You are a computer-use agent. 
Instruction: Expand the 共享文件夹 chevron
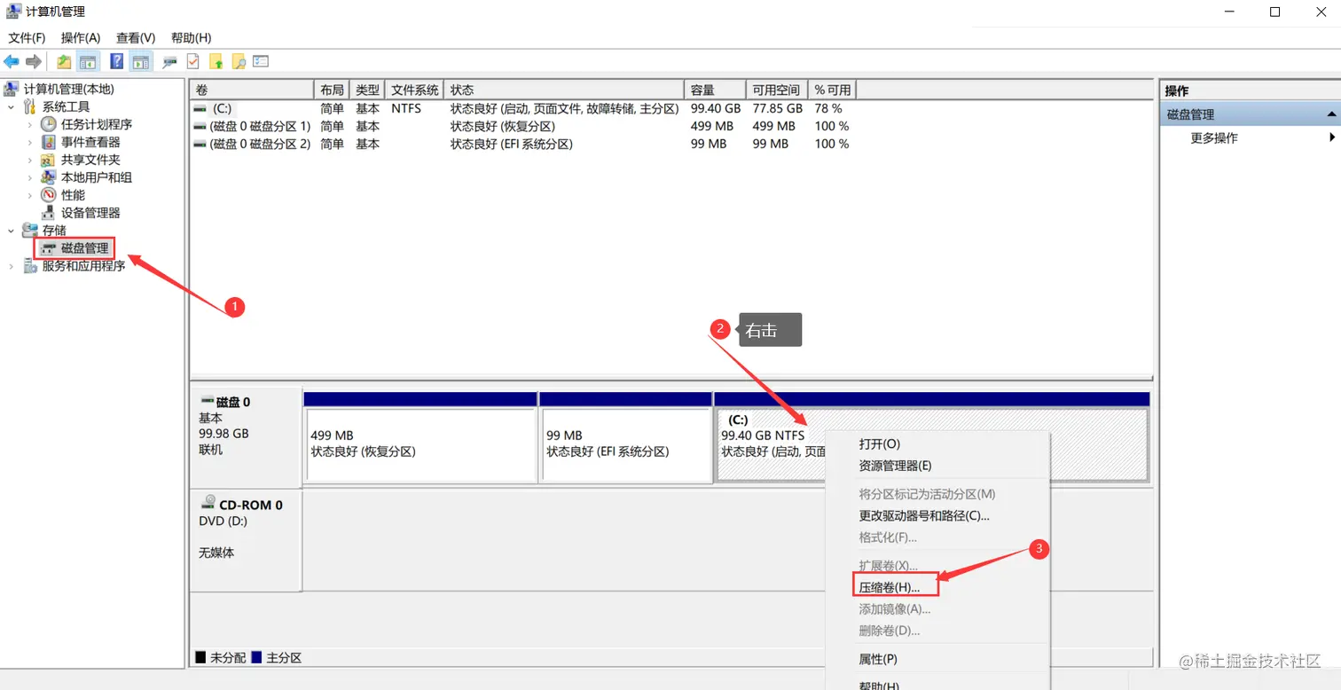30,160
